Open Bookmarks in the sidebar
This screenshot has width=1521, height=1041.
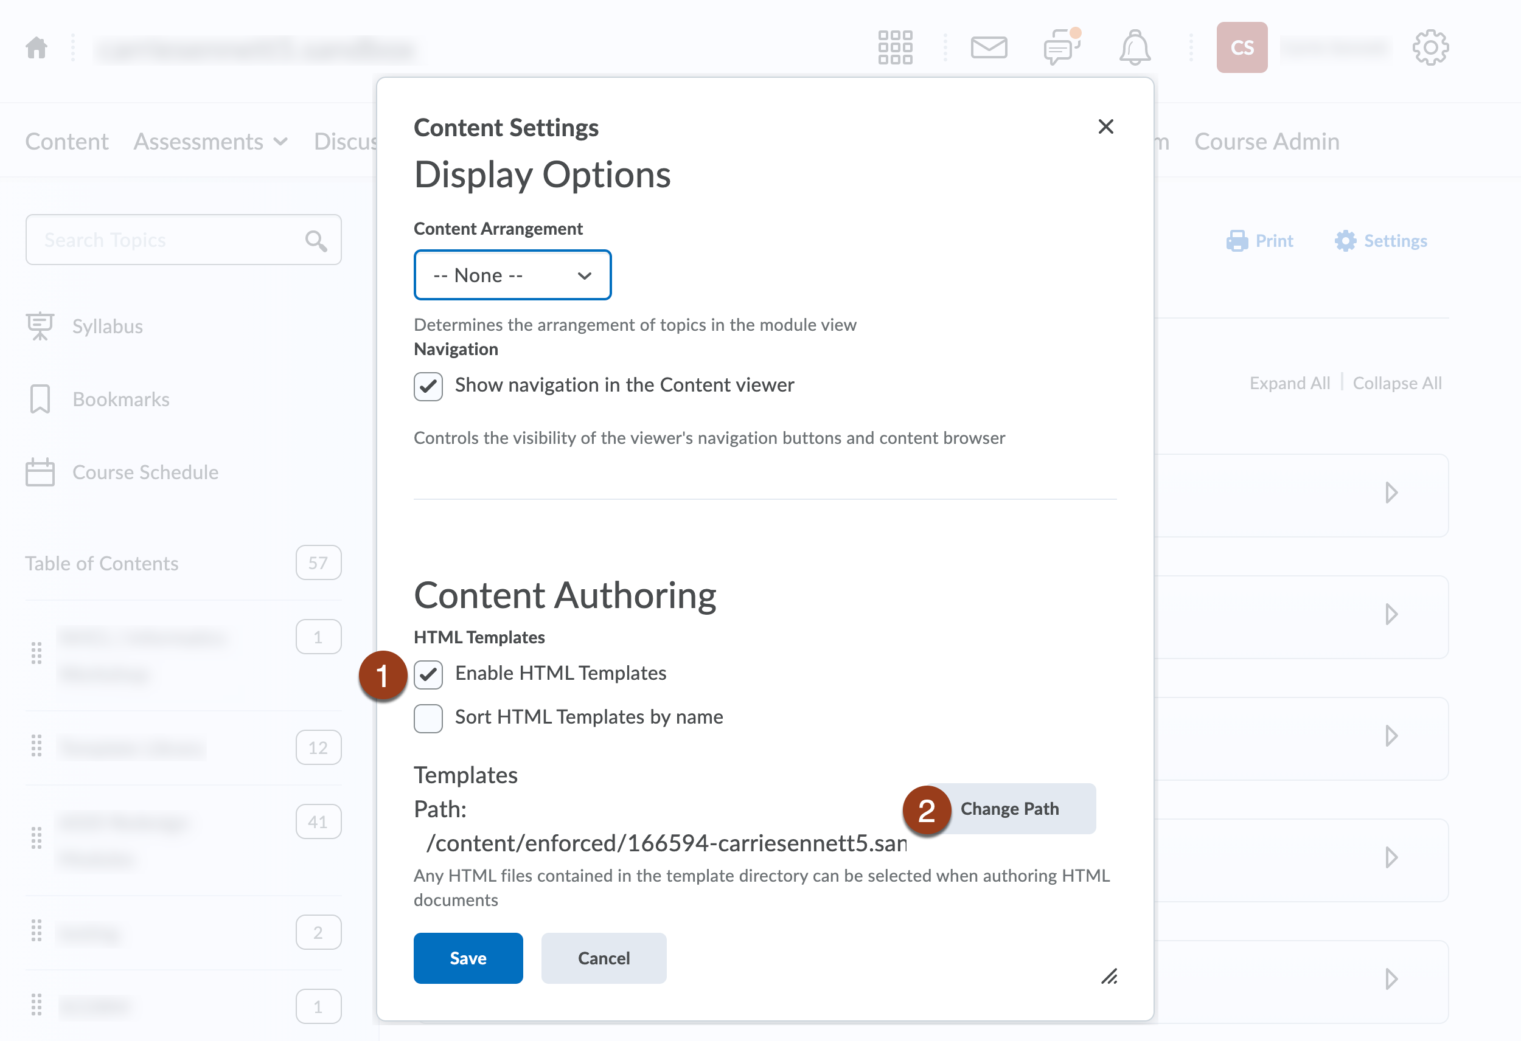120,399
